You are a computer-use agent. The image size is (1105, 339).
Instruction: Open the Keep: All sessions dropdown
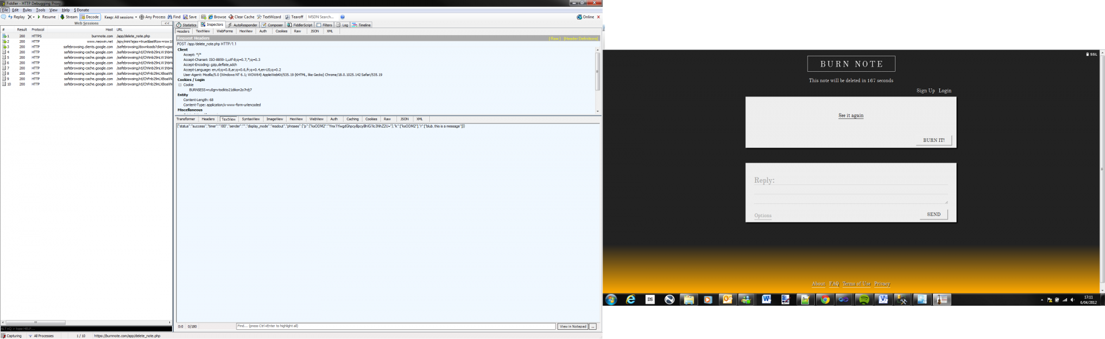(x=120, y=17)
